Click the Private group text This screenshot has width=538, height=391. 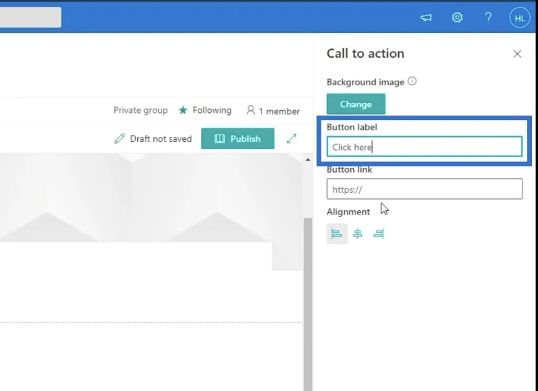point(141,110)
